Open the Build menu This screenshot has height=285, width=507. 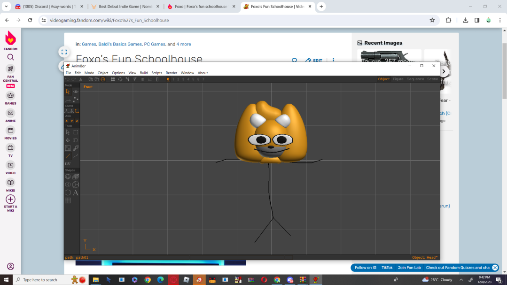pos(144,73)
